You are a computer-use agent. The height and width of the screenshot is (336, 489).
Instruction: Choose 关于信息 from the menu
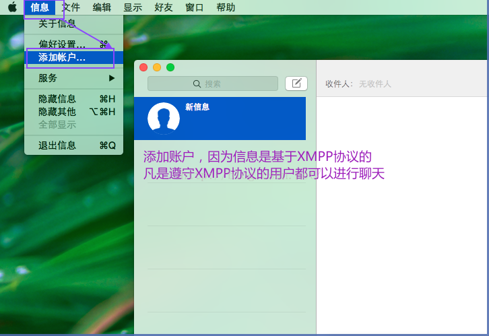tap(74, 24)
